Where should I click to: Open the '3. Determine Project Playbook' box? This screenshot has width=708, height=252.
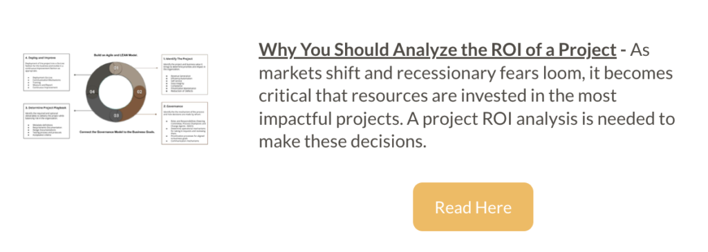click(46, 120)
